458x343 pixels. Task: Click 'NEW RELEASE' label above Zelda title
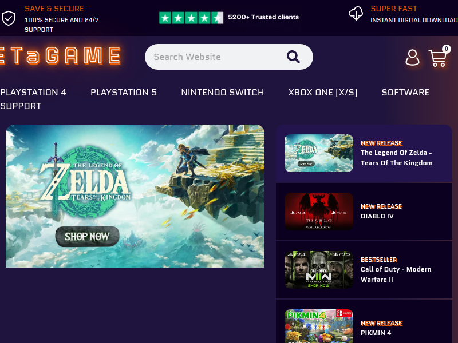381,143
